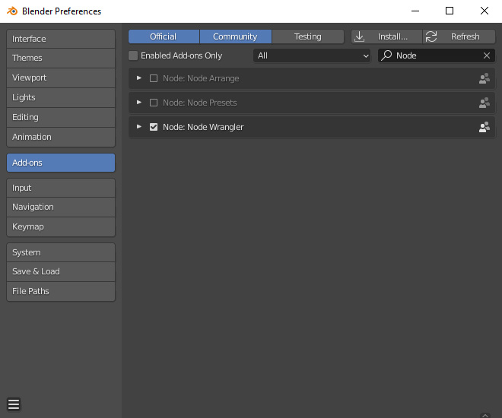Open the All category dropdown
Image resolution: width=502 pixels, height=418 pixels.
coord(312,55)
